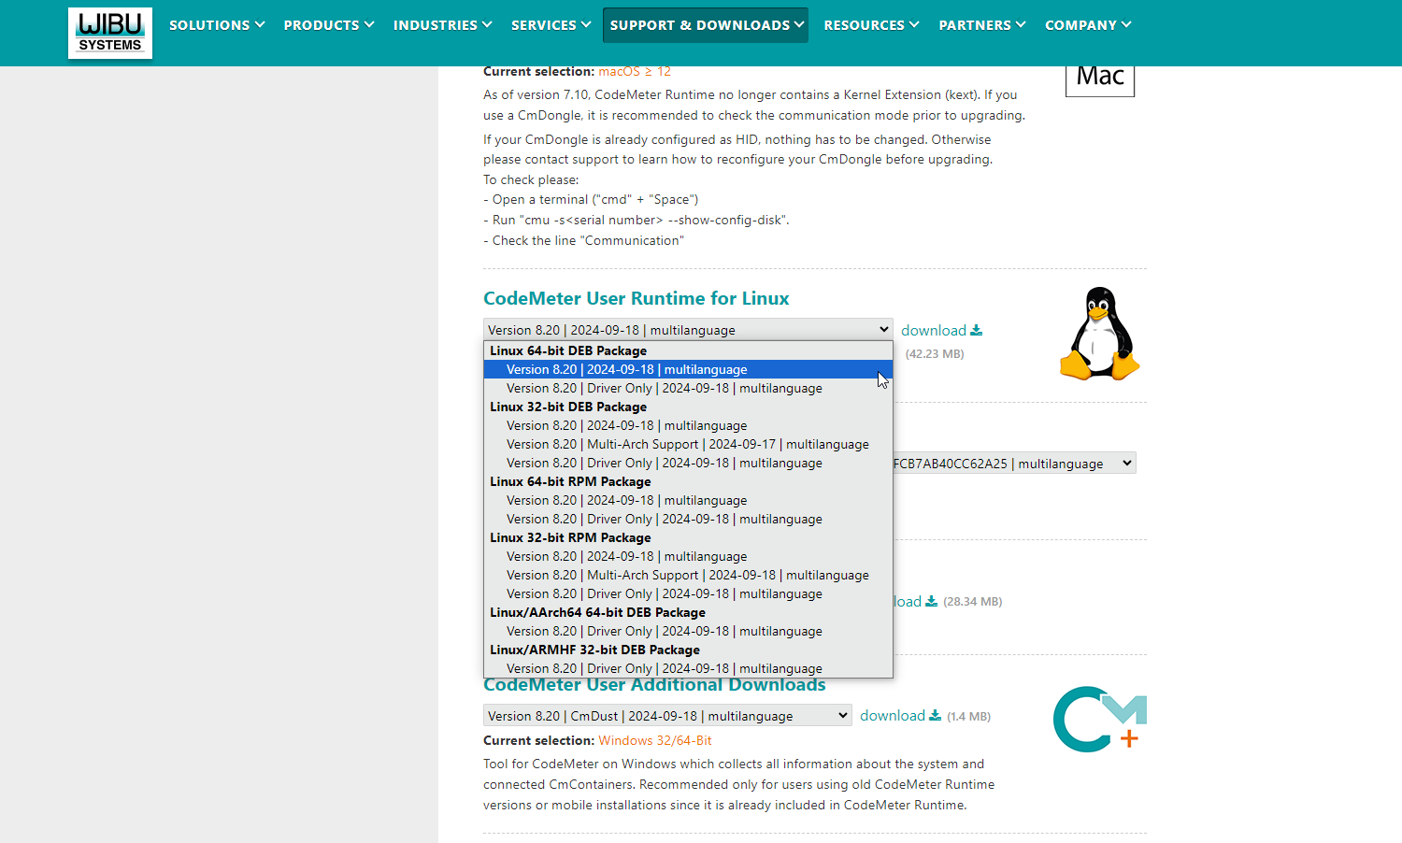Screen dimensions: 1402x843
Task: Click the 'Check the line "Communication"' text
Action: (x=583, y=240)
